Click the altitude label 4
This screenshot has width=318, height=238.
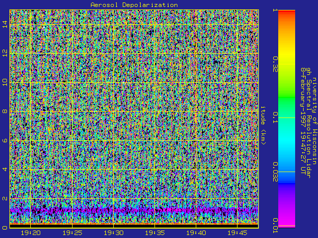click(5, 169)
